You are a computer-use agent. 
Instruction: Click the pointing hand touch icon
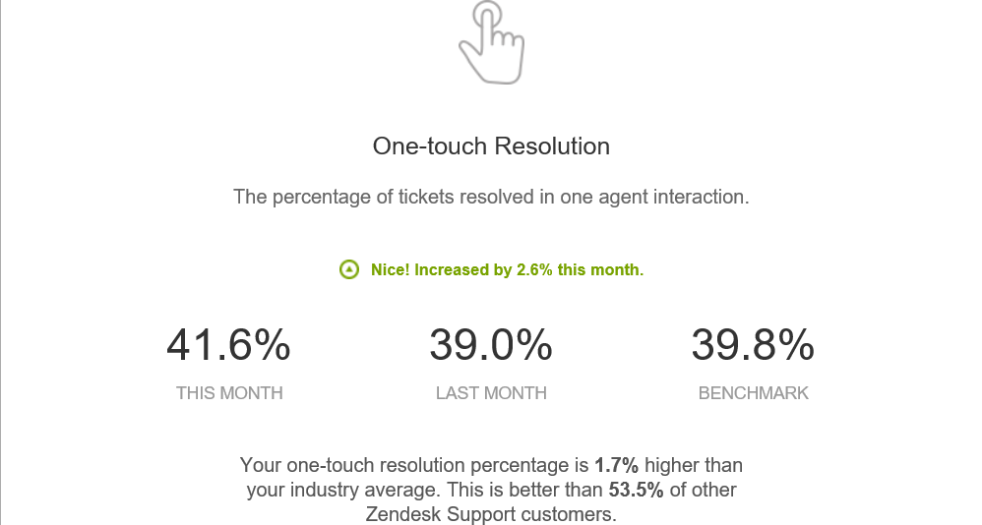(492, 42)
